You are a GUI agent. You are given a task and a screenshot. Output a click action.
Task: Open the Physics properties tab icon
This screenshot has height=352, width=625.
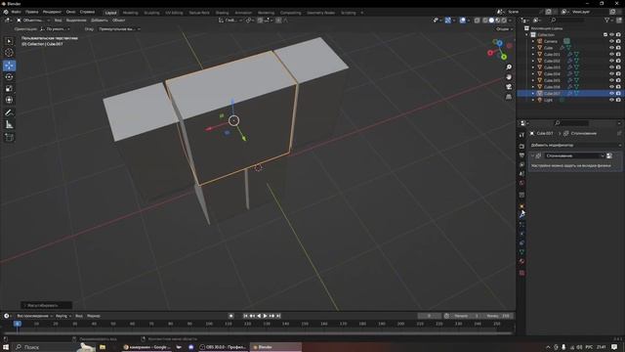[521, 234]
